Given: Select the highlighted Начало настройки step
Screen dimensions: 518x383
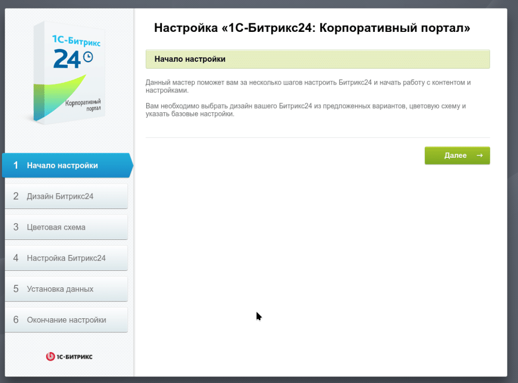Looking at the screenshot, I should [x=66, y=165].
